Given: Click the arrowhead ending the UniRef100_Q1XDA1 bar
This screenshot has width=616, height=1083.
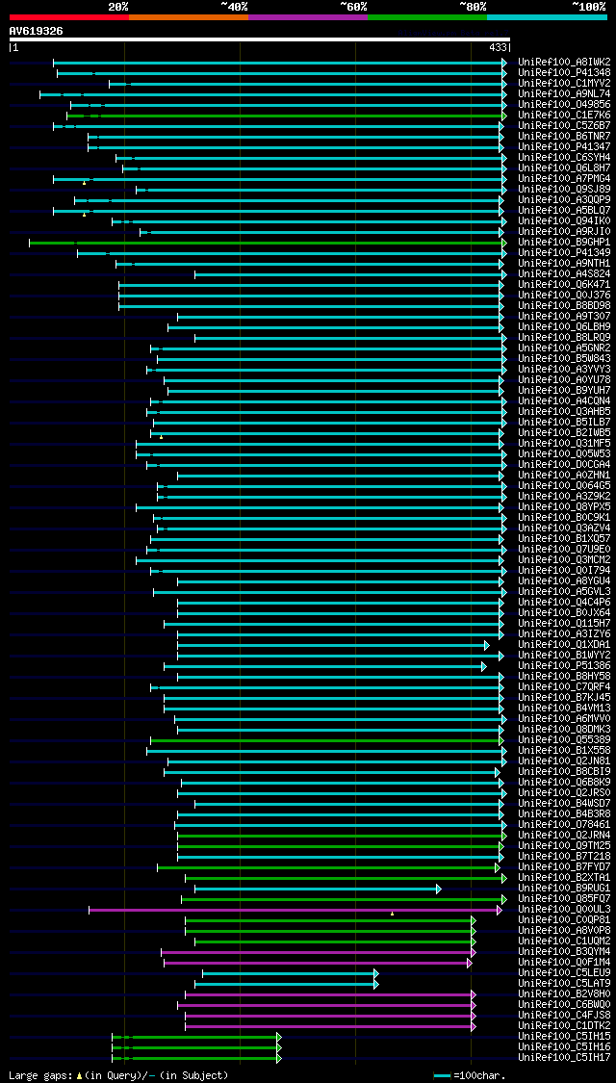Looking at the screenshot, I should (x=487, y=645).
